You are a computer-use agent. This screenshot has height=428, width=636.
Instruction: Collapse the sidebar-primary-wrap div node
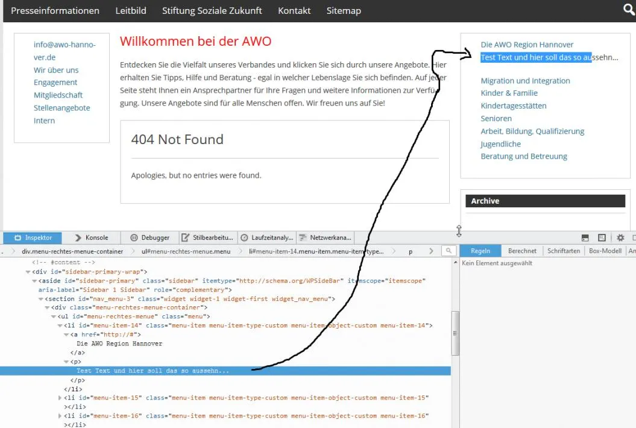click(28, 272)
